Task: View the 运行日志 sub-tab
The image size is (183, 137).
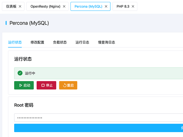Action: point(82,42)
